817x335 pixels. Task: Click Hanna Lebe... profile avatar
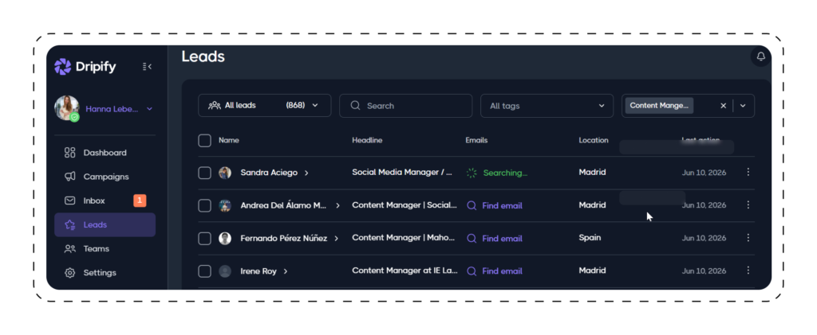(x=67, y=108)
